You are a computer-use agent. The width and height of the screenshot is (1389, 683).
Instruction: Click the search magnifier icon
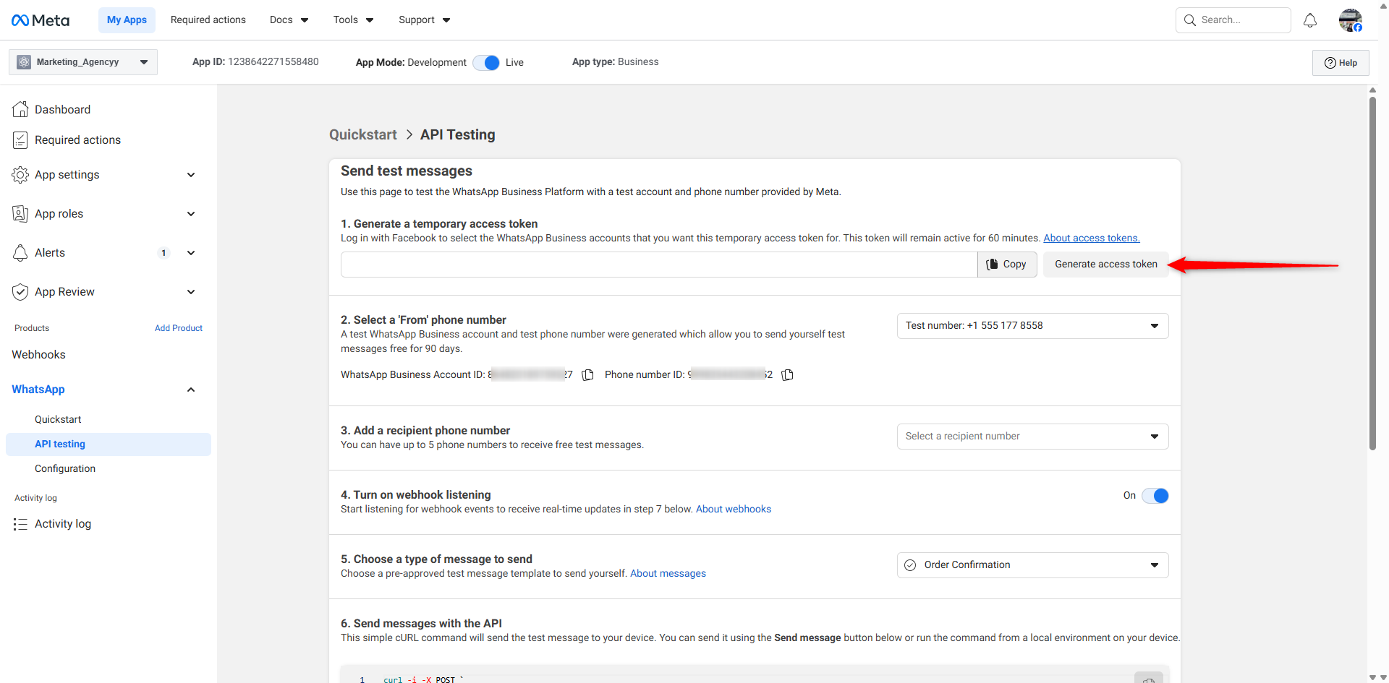(1190, 20)
